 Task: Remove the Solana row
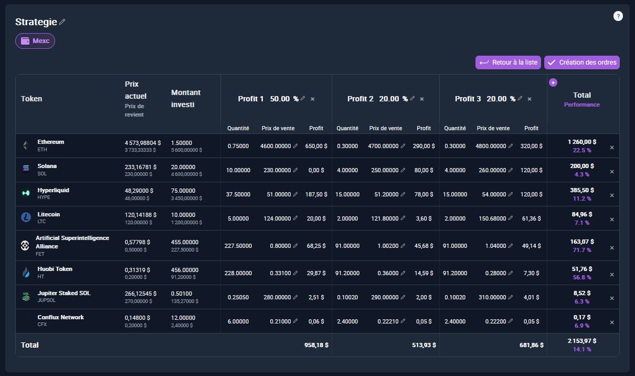tap(612, 172)
